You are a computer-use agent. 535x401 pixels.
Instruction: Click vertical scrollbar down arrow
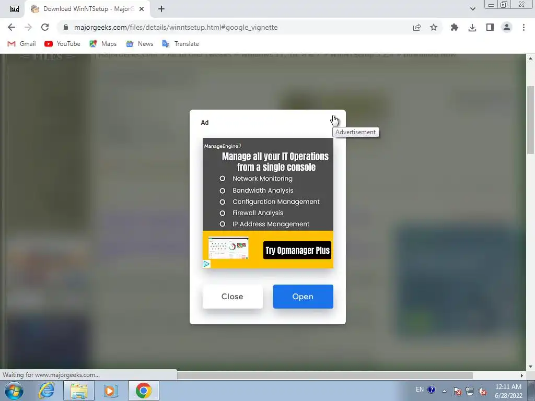pos(530,367)
